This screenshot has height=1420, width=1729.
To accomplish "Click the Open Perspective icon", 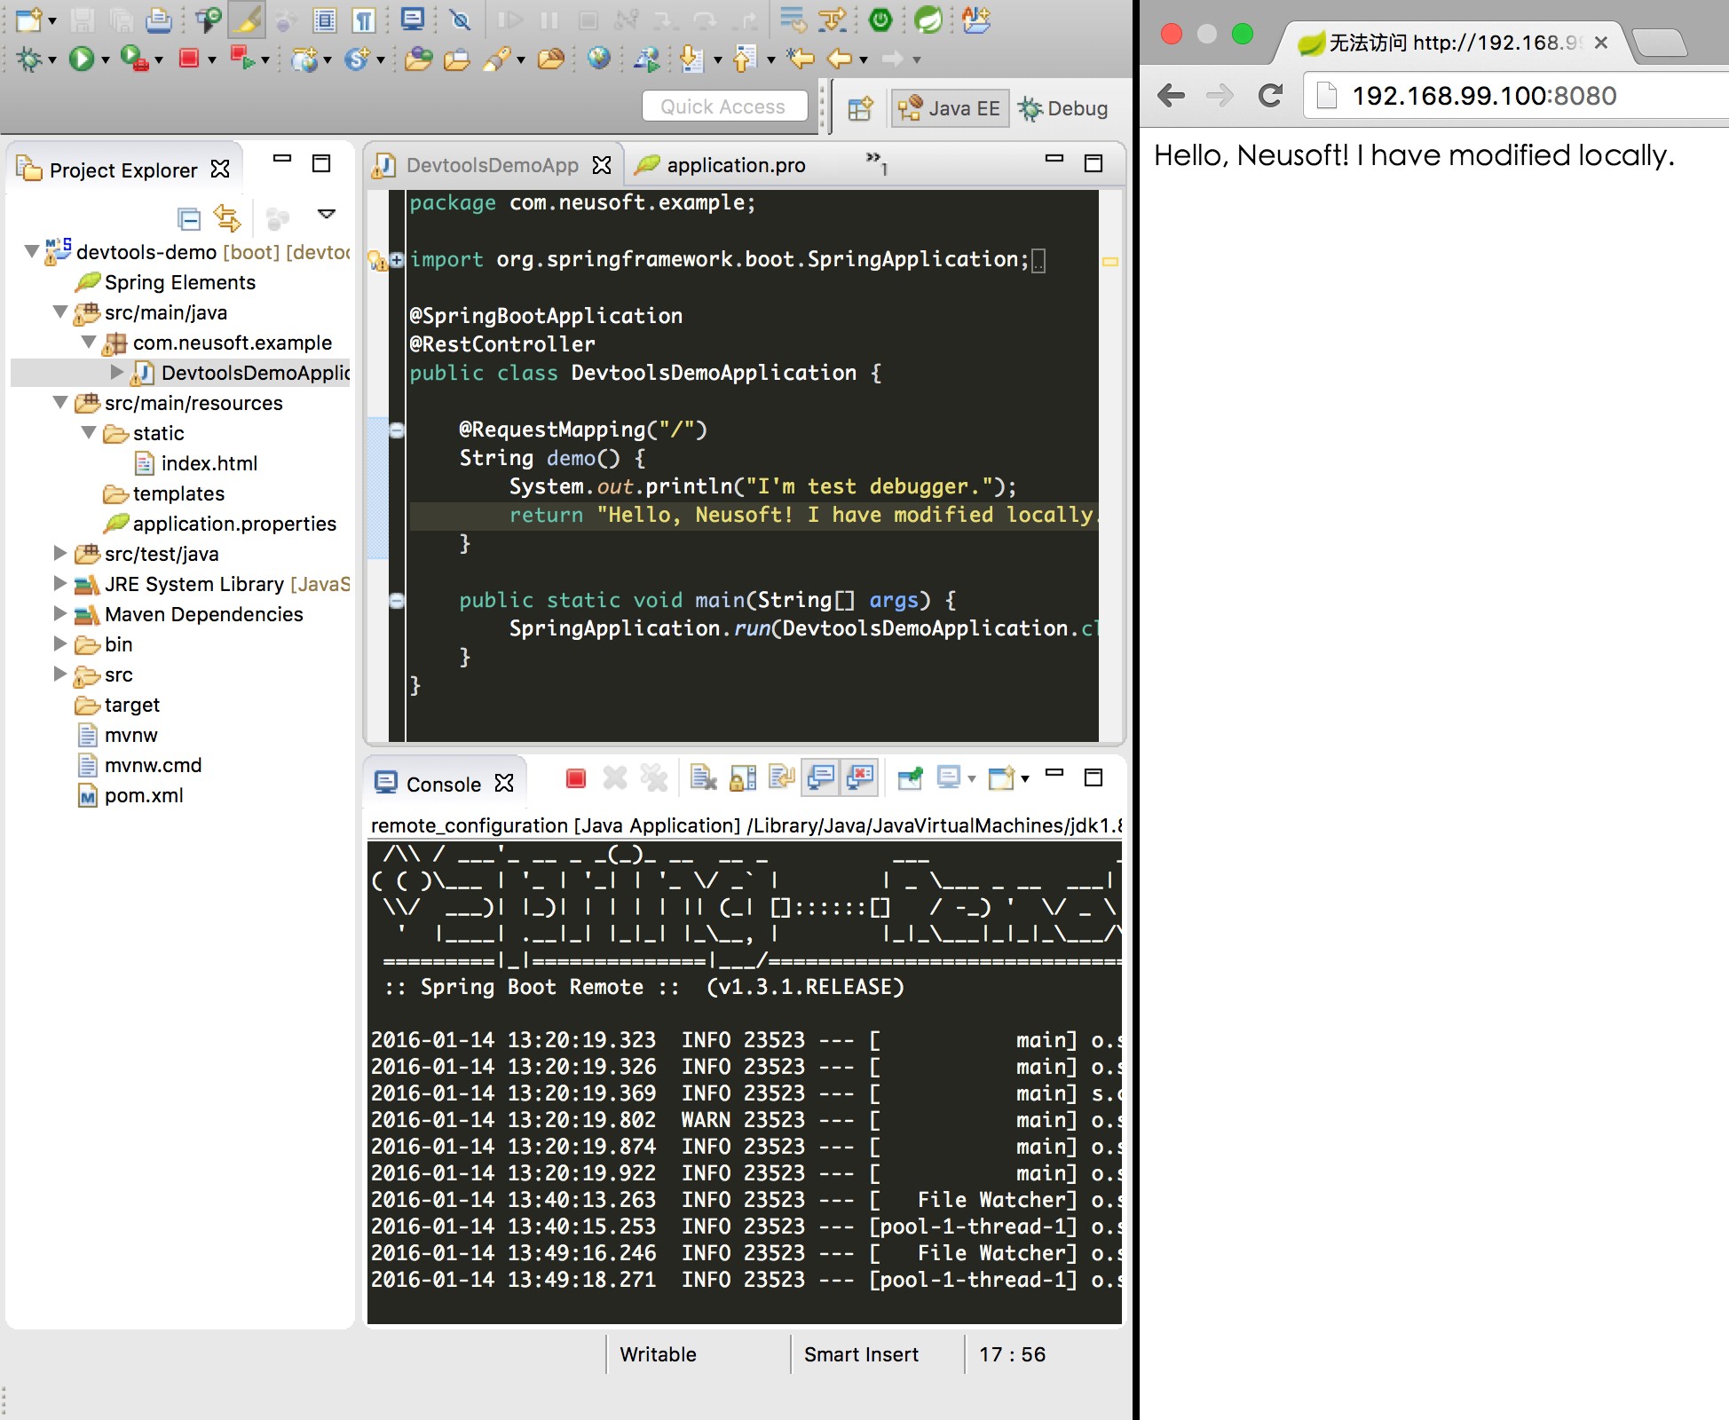I will pos(860,108).
